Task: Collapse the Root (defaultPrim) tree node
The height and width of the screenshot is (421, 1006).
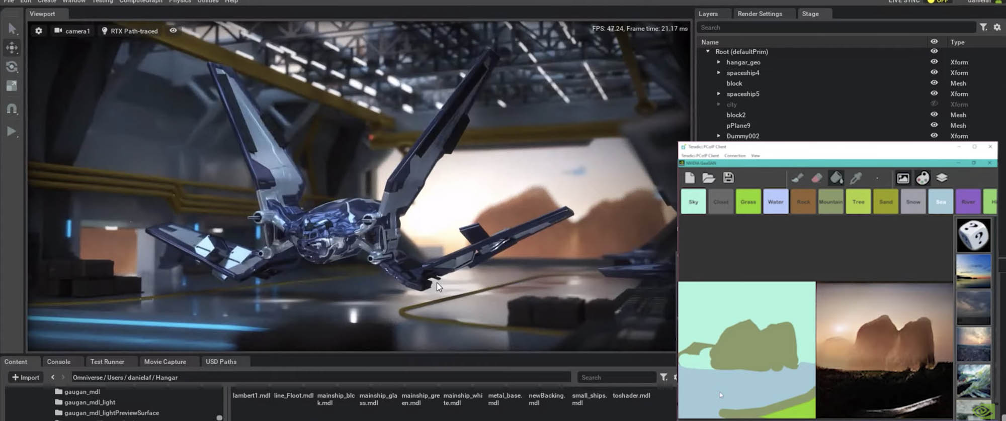Action: 708,51
